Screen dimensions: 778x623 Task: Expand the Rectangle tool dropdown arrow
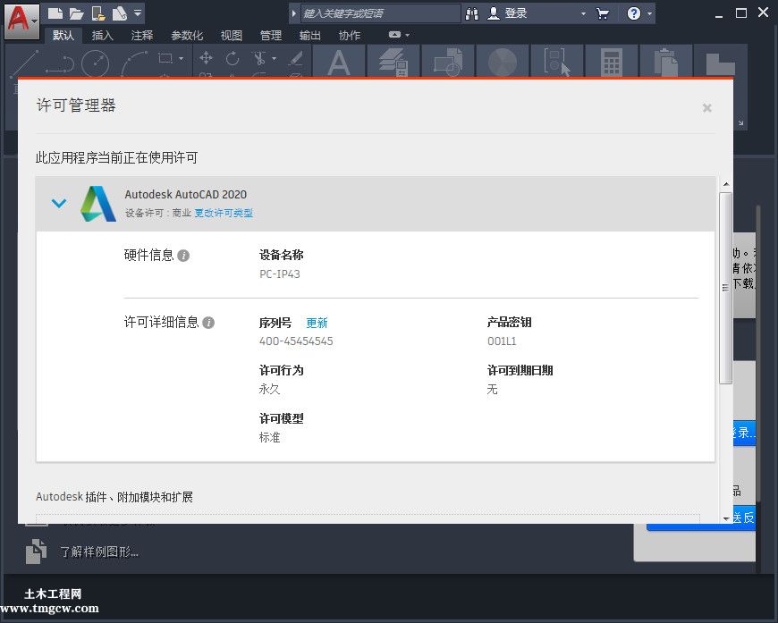point(182,58)
